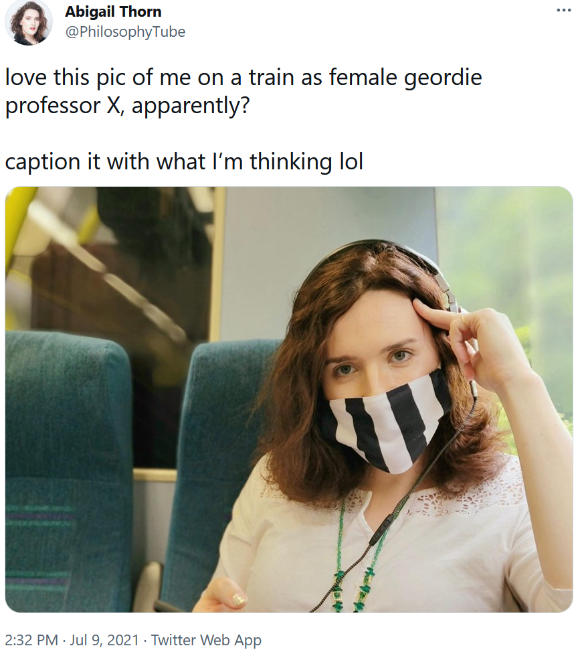The height and width of the screenshot is (654, 578).
Task: Click the striped face mask in photo
Action: (385, 422)
